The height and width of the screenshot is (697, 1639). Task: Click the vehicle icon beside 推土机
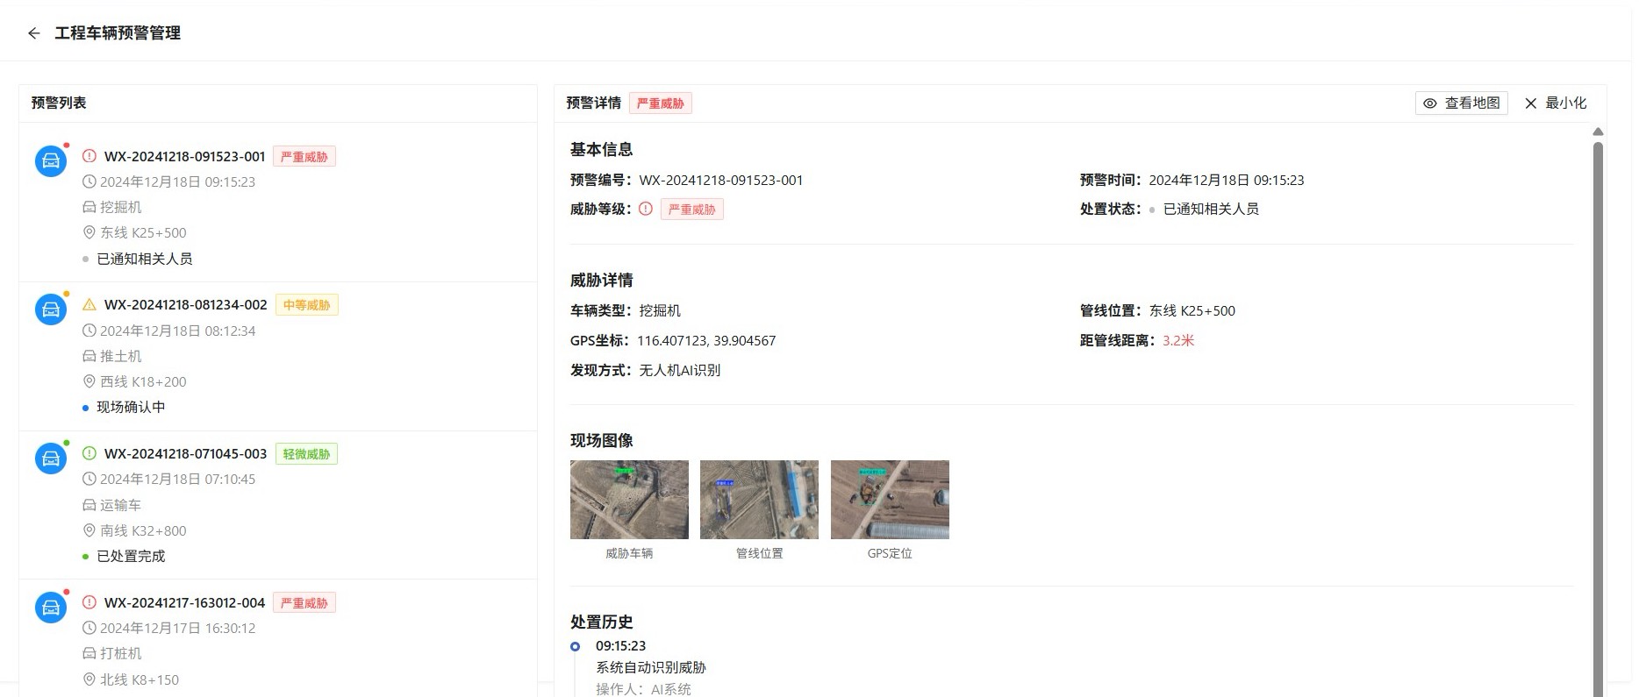pyautogui.click(x=89, y=356)
